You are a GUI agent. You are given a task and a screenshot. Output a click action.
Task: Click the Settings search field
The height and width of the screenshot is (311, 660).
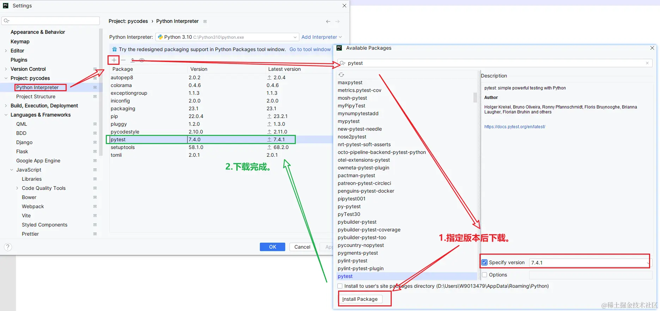(51, 21)
